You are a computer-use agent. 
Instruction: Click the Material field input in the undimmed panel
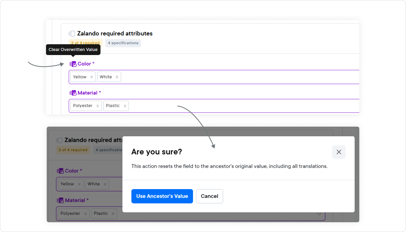click(214, 106)
